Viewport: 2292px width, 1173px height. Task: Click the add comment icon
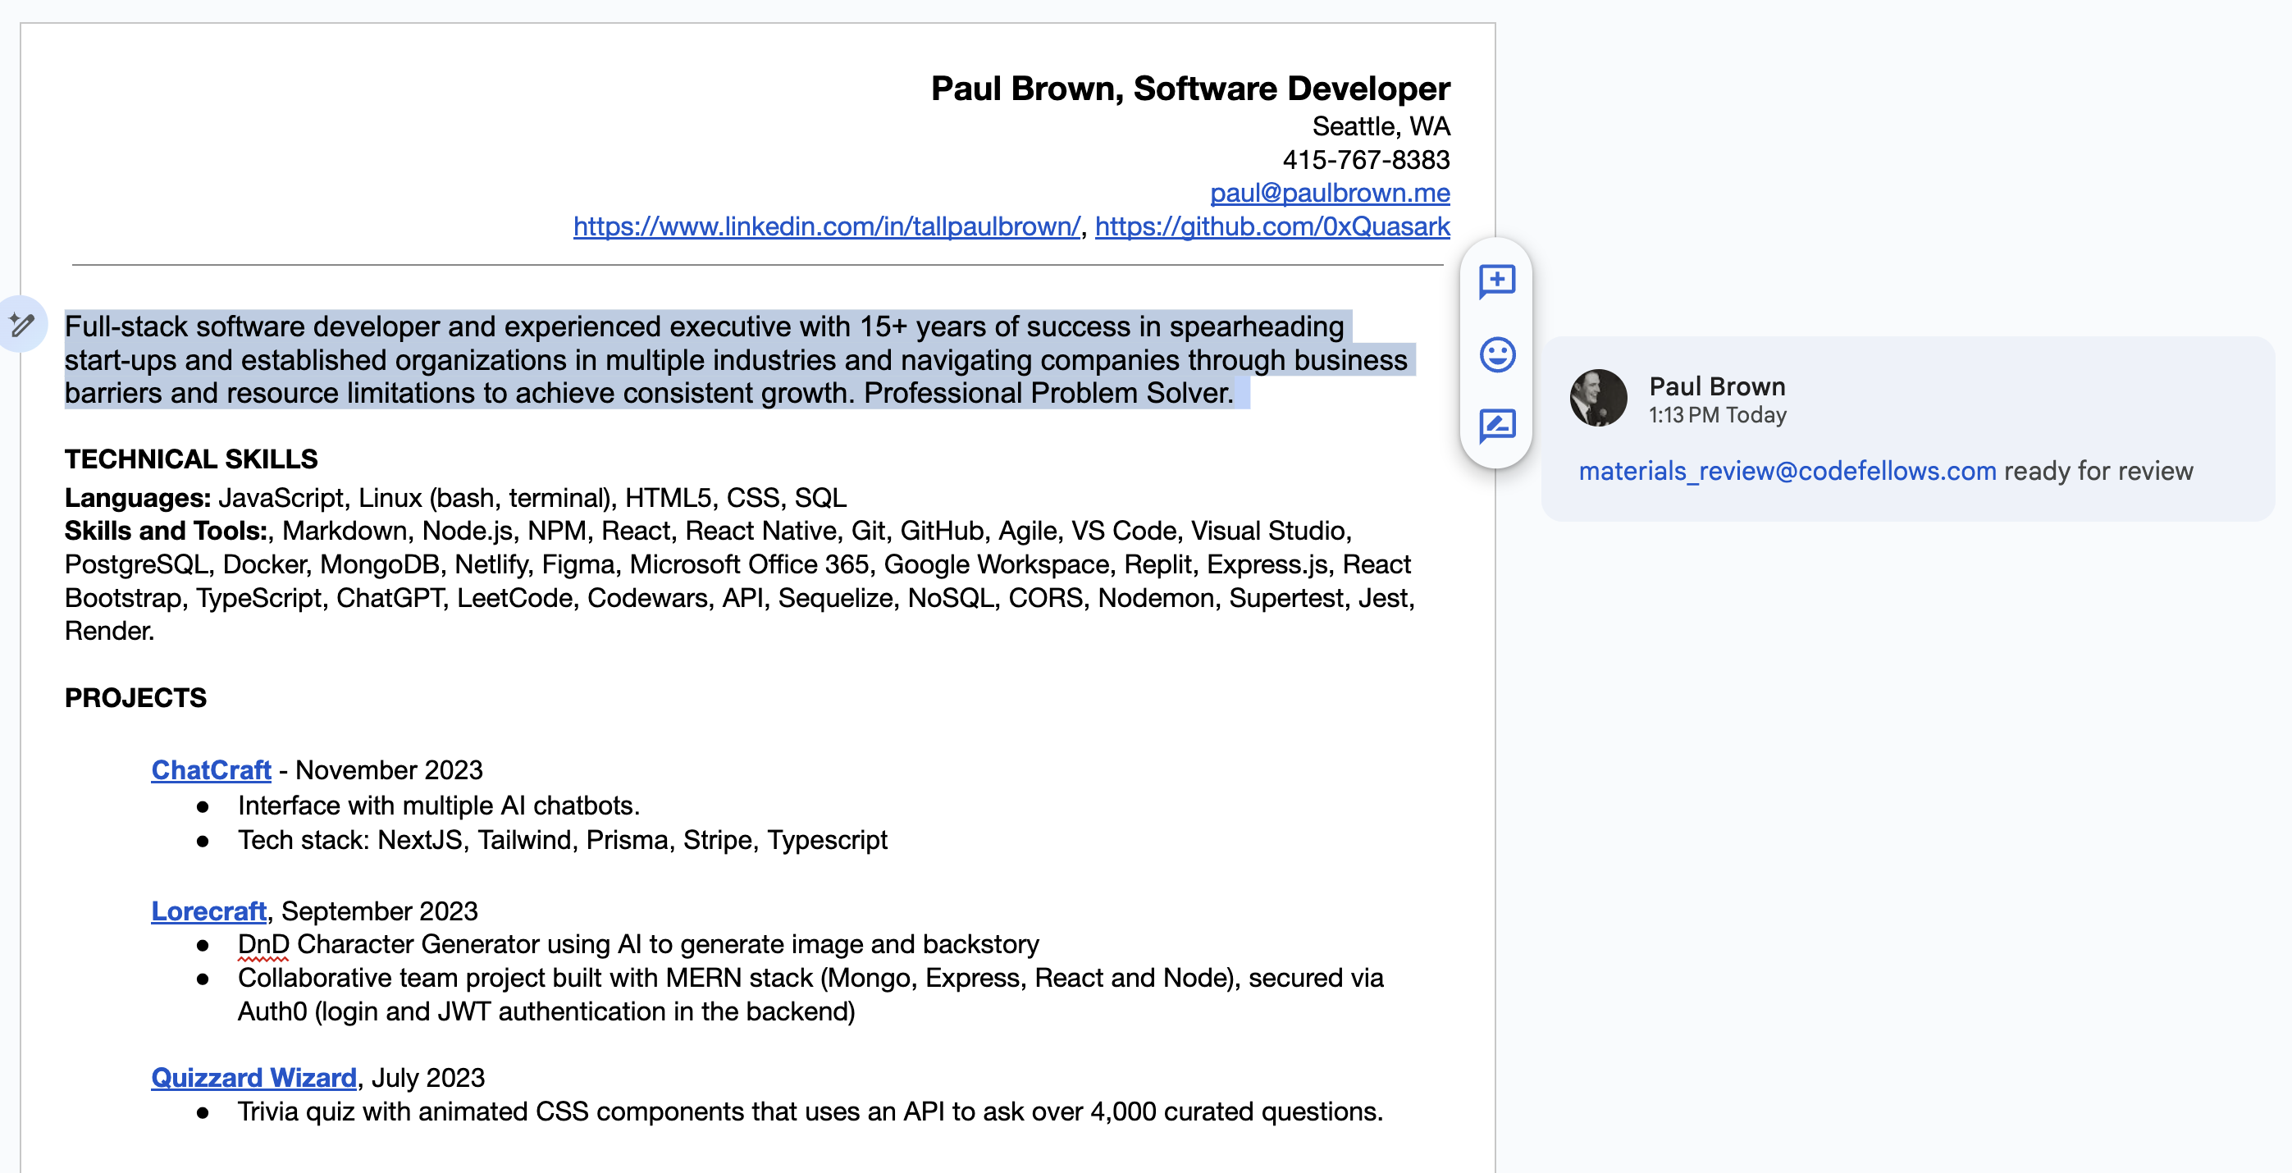coord(1496,281)
